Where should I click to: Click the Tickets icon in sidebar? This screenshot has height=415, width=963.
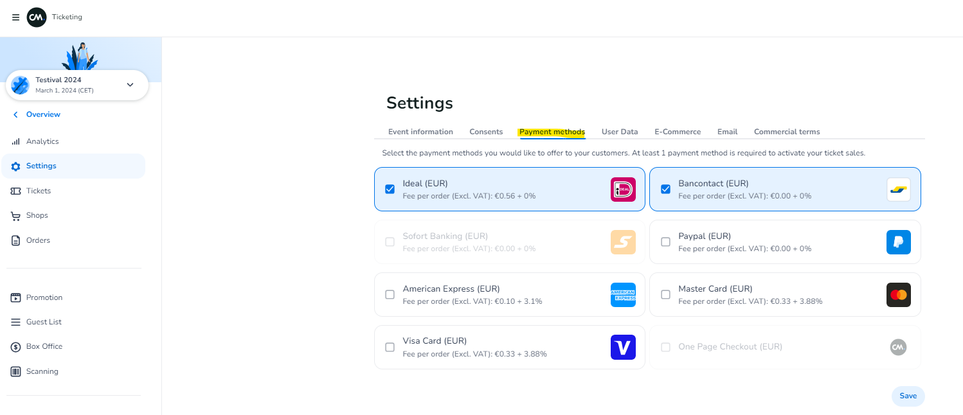point(16,191)
